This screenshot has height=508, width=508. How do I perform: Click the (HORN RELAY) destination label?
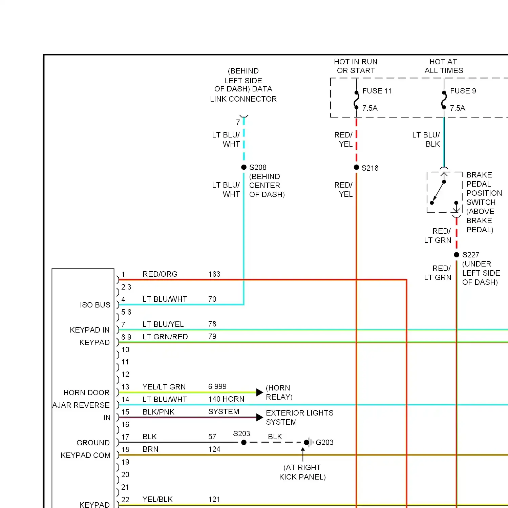[x=279, y=392]
